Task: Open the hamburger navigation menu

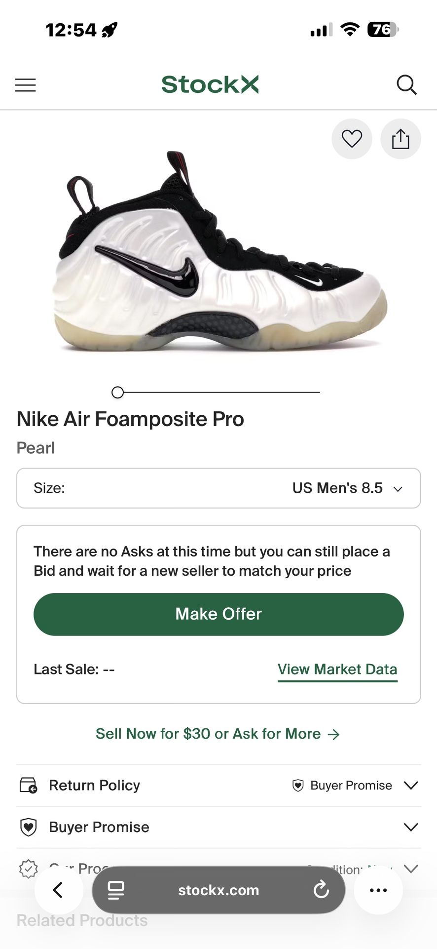Action: point(26,85)
